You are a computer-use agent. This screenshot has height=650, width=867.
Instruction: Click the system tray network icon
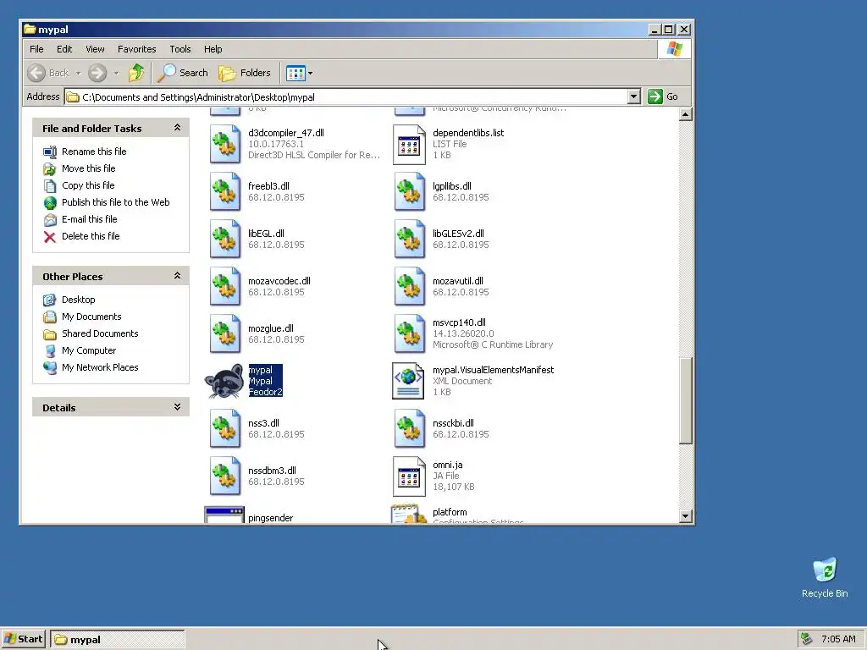coord(807,639)
